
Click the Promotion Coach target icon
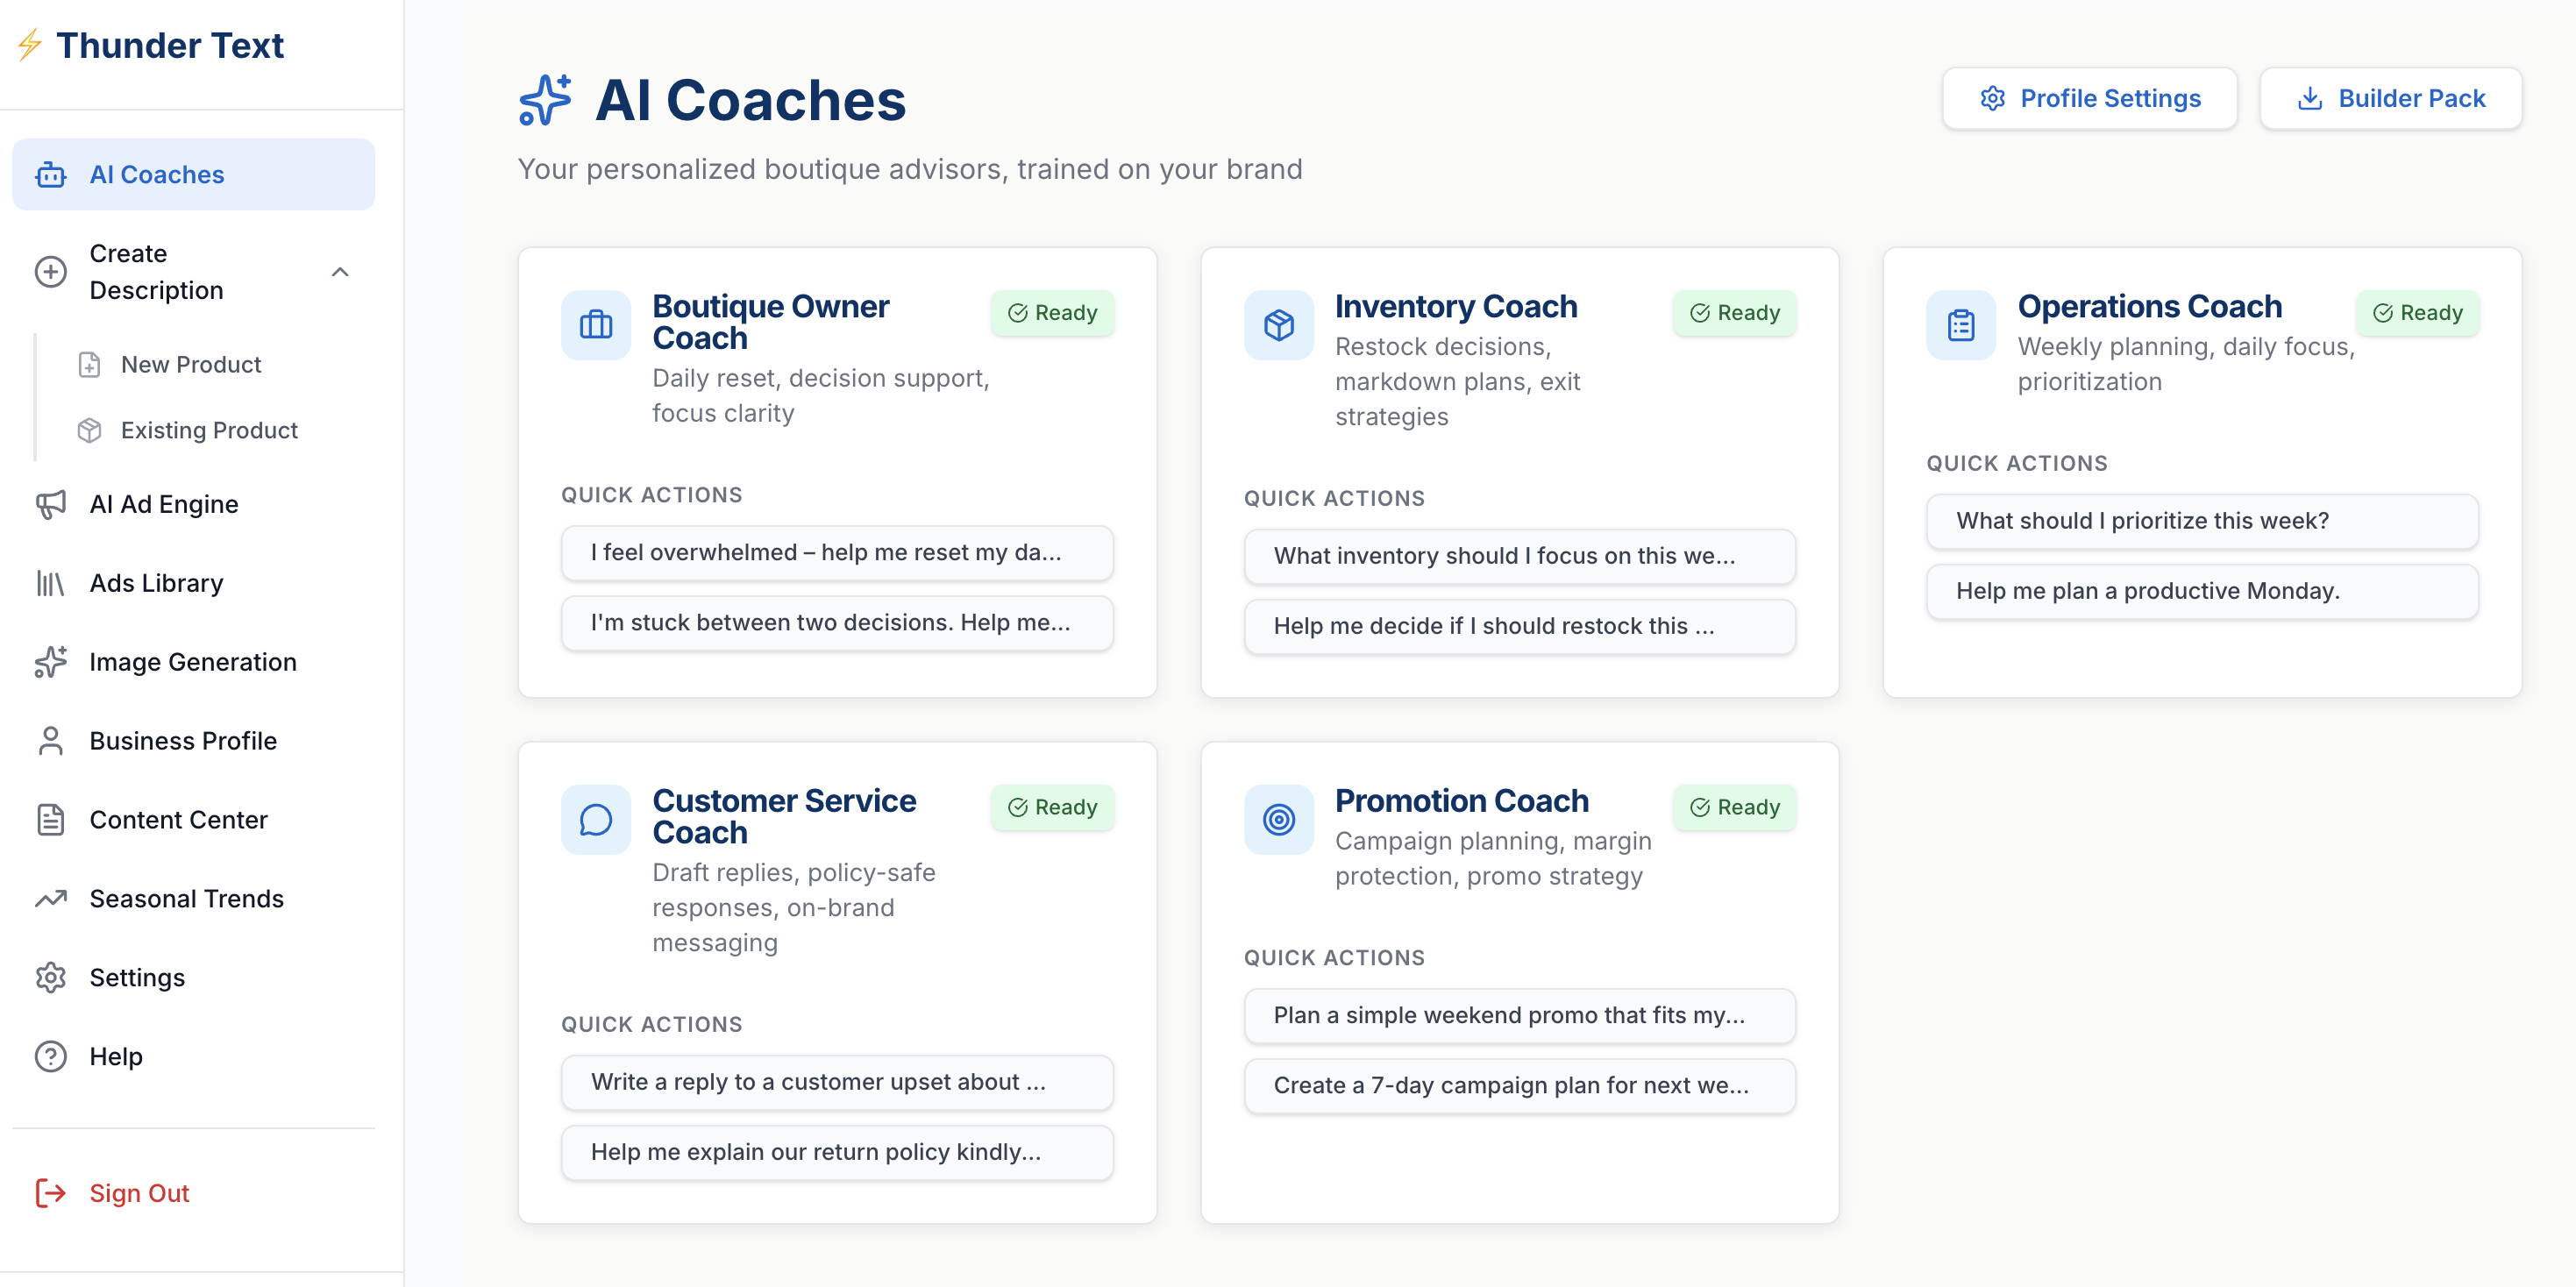(x=1278, y=819)
